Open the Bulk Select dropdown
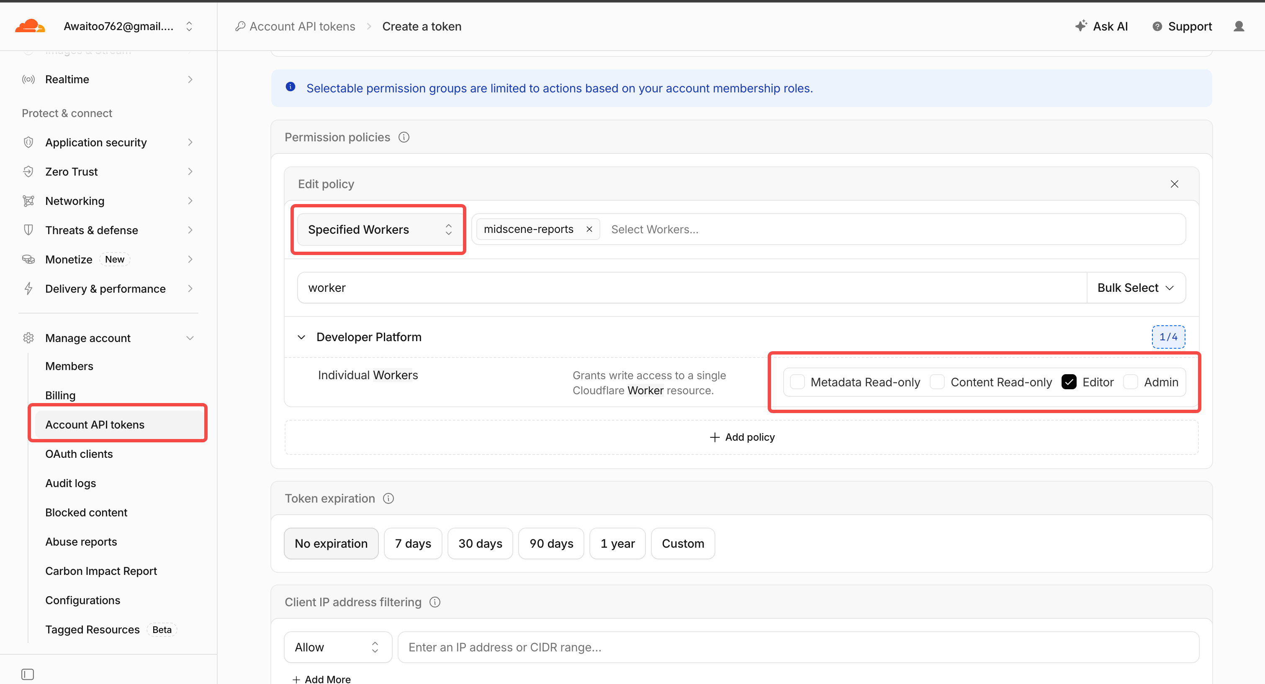1265x684 pixels. pyautogui.click(x=1136, y=288)
